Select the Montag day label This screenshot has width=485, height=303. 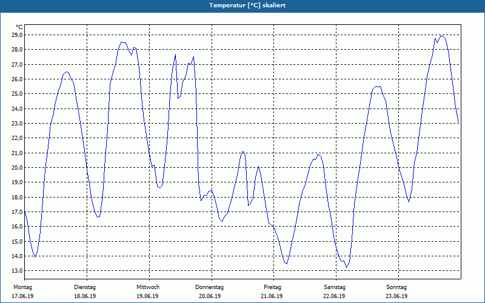tap(22, 287)
